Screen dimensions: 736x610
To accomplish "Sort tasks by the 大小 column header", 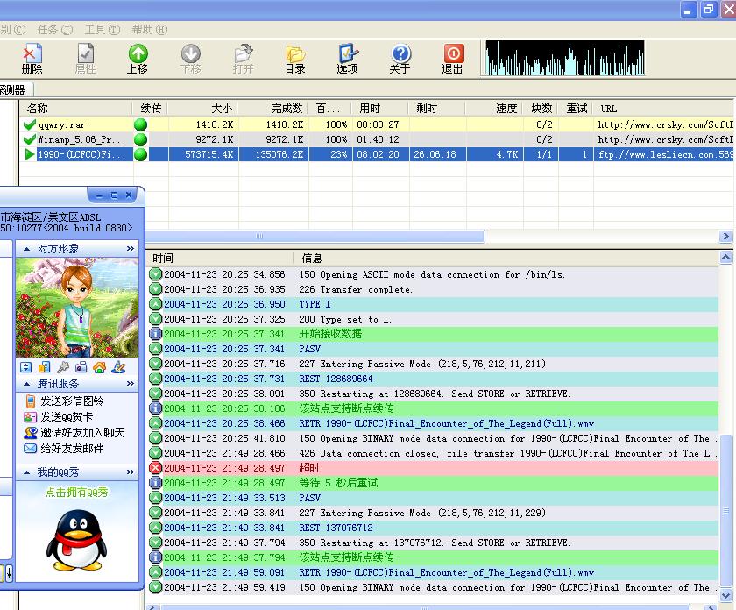I will (202, 109).
